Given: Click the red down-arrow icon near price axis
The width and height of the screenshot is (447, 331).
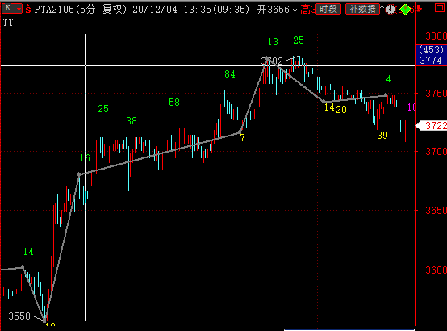Looking at the screenshot, I should 419,9.
